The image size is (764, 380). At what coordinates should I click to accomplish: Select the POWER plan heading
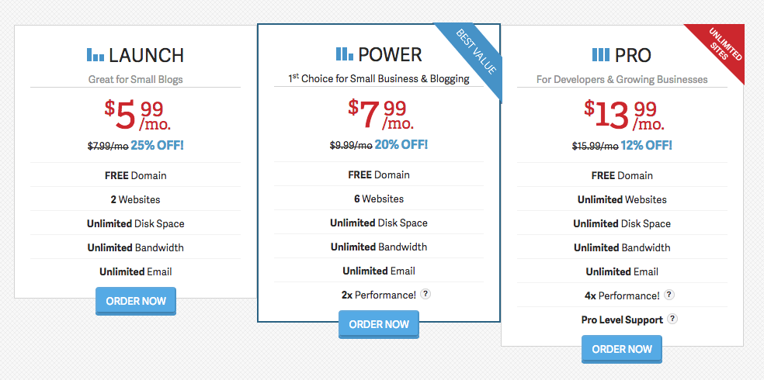tap(391, 54)
